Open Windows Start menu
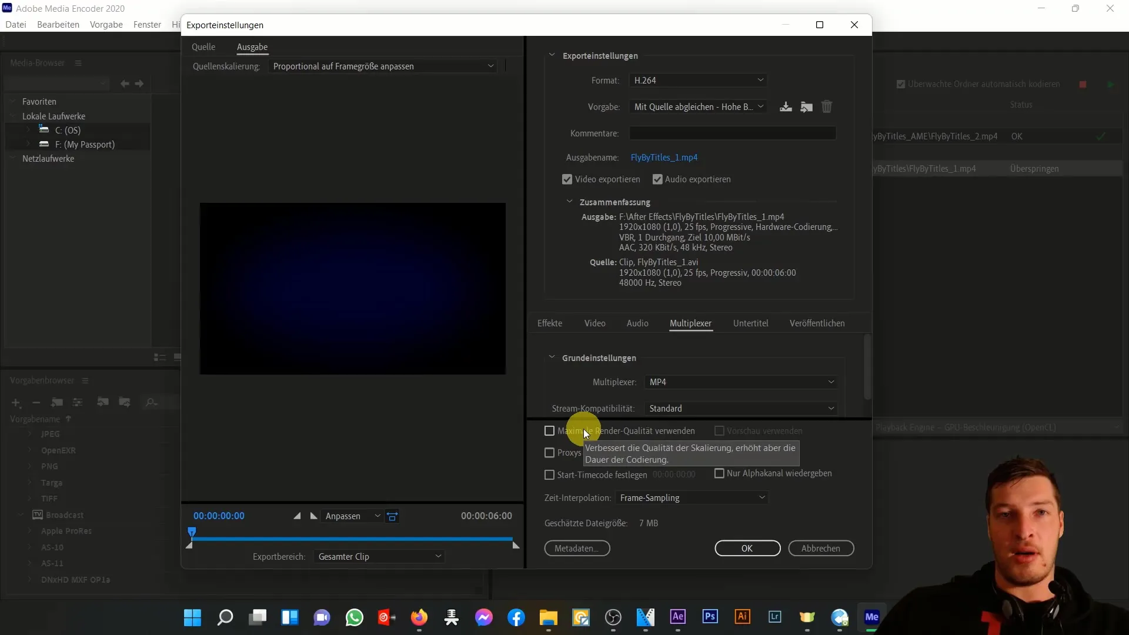This screenshot has height=635, width=1129. (x=192, y=617)
